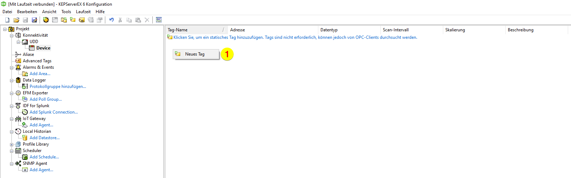This screenshot has height=178, width=571.
Task: Click the Open project folder icon
Action: pyautogui.click(x=16, y=20)
